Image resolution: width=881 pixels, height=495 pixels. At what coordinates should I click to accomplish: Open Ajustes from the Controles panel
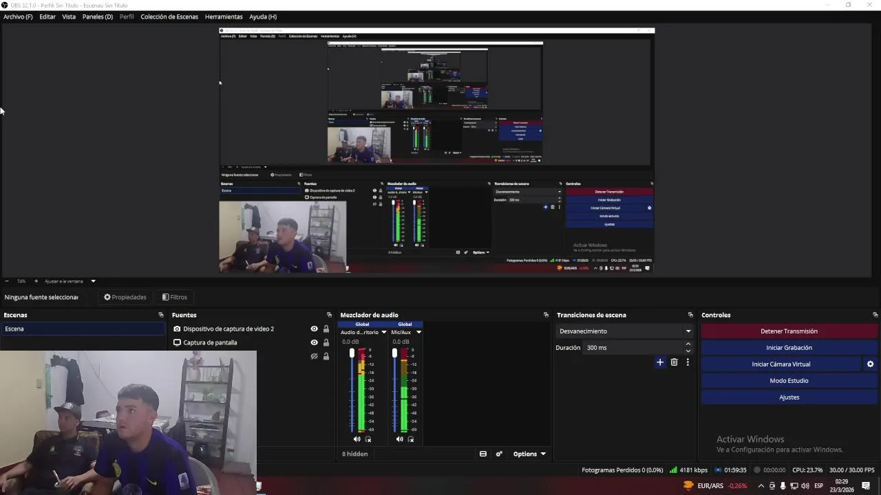(x=789, y=397)
